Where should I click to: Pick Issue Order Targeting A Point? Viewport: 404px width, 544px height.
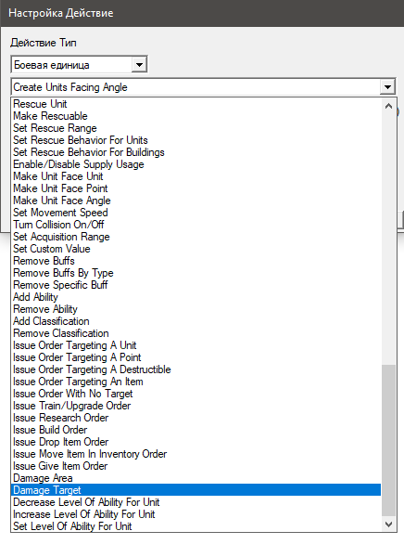click(196, 357)
